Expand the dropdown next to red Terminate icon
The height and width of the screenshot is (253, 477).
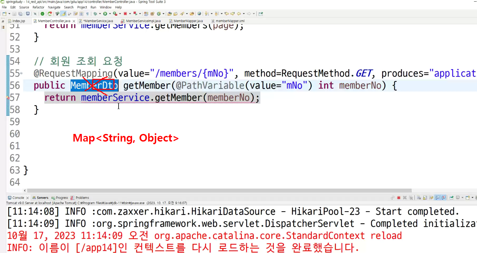(130, 14)
